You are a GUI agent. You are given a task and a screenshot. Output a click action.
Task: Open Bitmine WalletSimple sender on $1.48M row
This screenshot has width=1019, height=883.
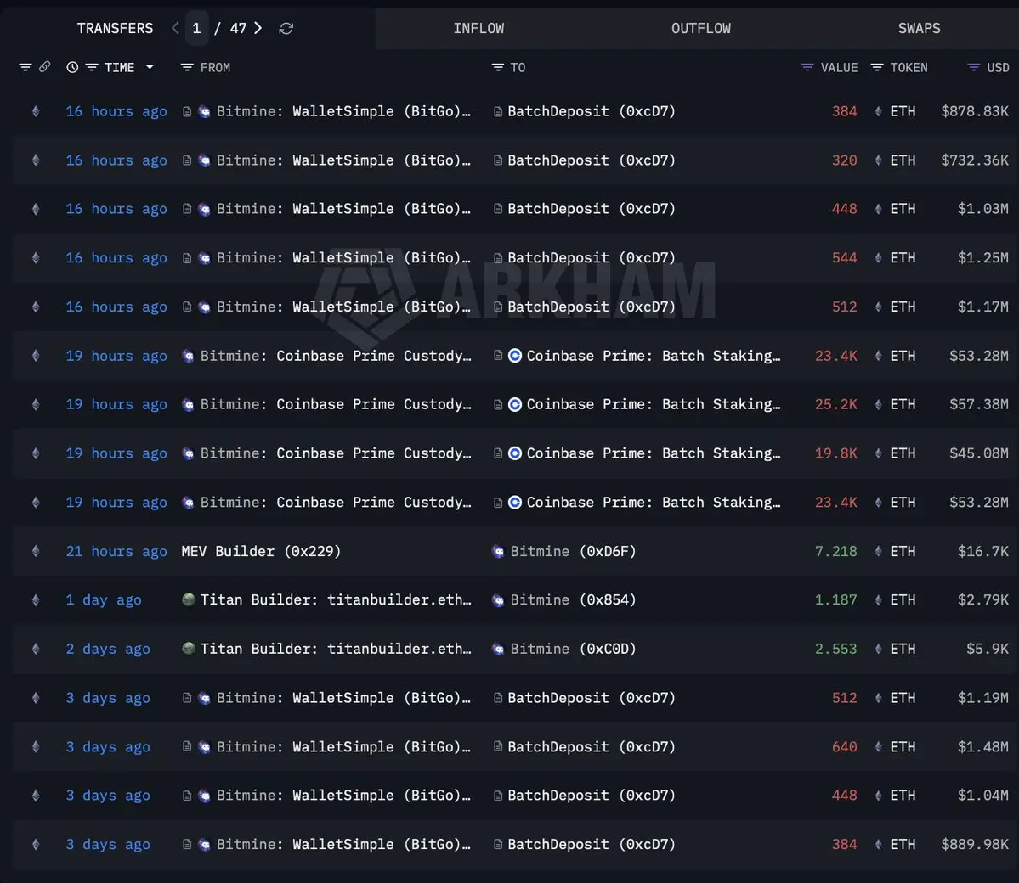coord(343,746)
